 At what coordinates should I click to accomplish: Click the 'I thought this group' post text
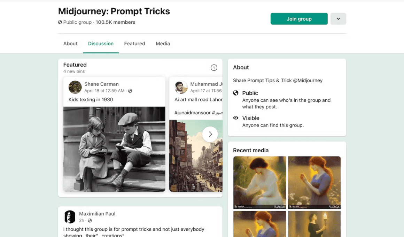(134, 232)
